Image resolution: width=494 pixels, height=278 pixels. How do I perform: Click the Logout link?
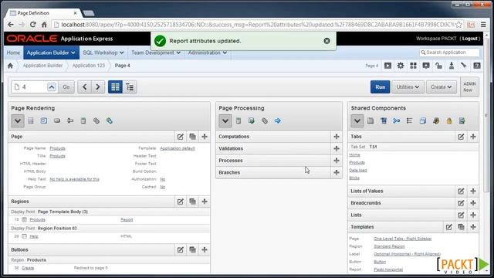(x=470, y=39)
